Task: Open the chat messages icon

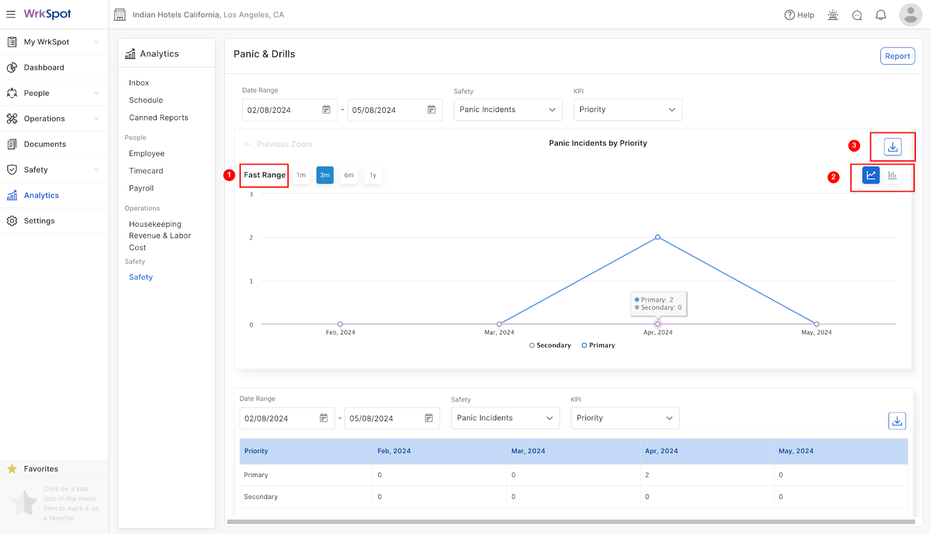Action: pyautogui.click(x=857, y=15)
